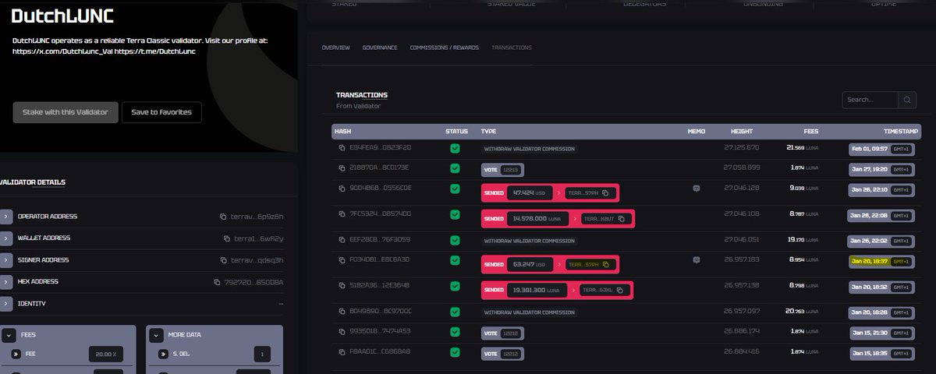
Task: Click the Validator Details heading
Action: click(33, 182)
